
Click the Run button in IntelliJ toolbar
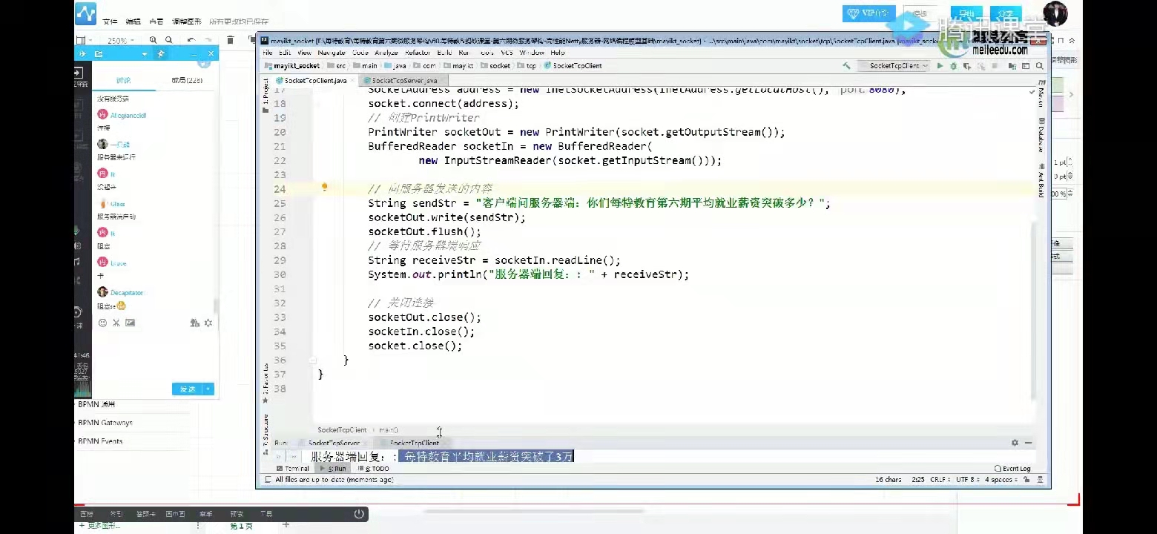coord(940,66)
